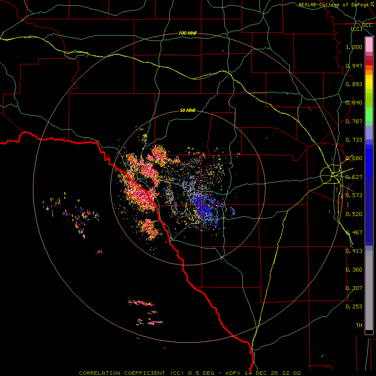Click the bright green color bar segment
Viewport: 376px width, 376px height.
point(369,114)
